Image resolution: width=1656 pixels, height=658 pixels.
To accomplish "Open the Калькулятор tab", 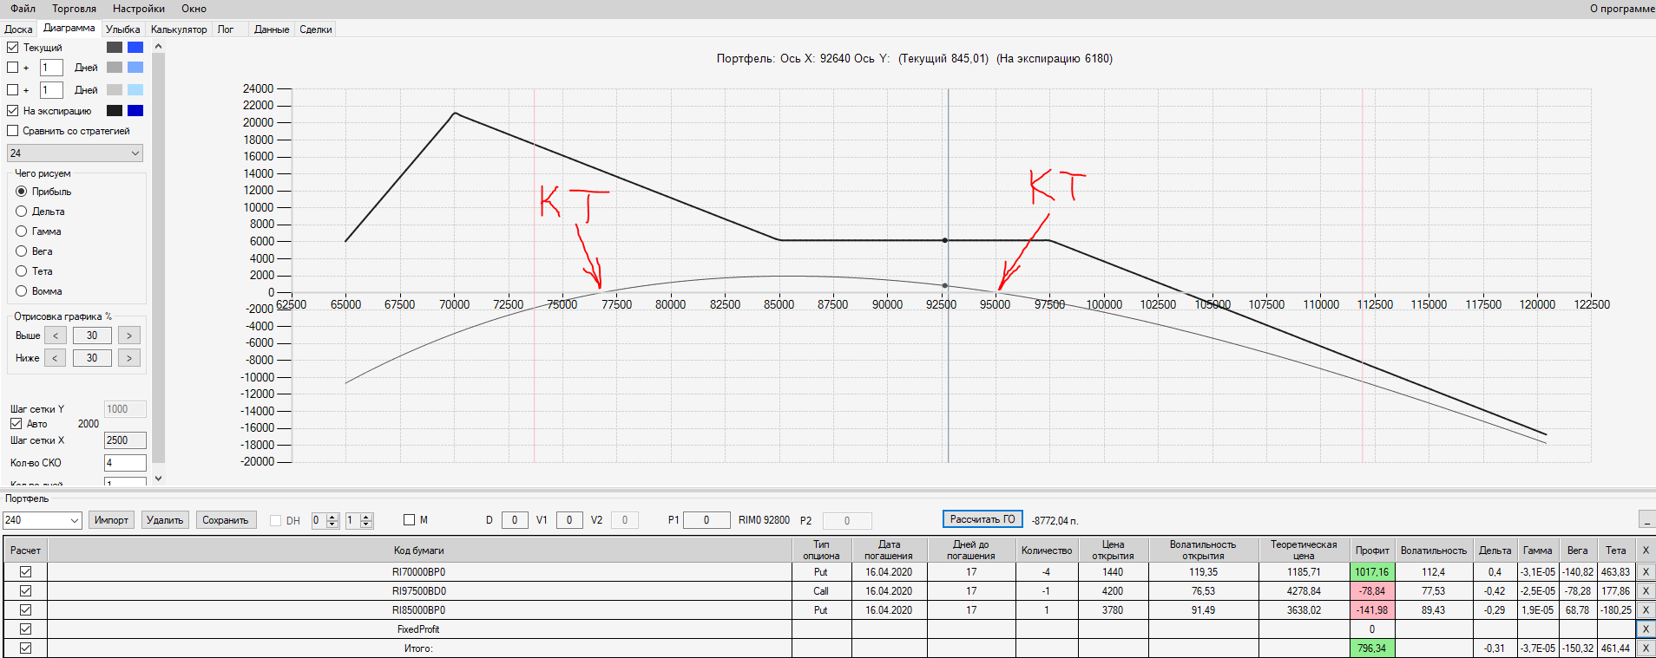I will point(179,29).
